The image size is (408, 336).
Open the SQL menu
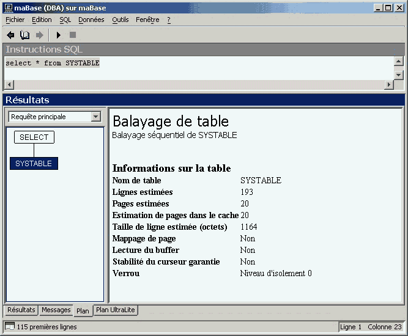pyautogui.click(x=65, y=20)
